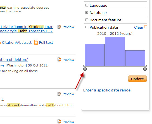The width and height of the screenshot is (152, 124).
Task: Click the Full text document icon
Action: (36, 42)
